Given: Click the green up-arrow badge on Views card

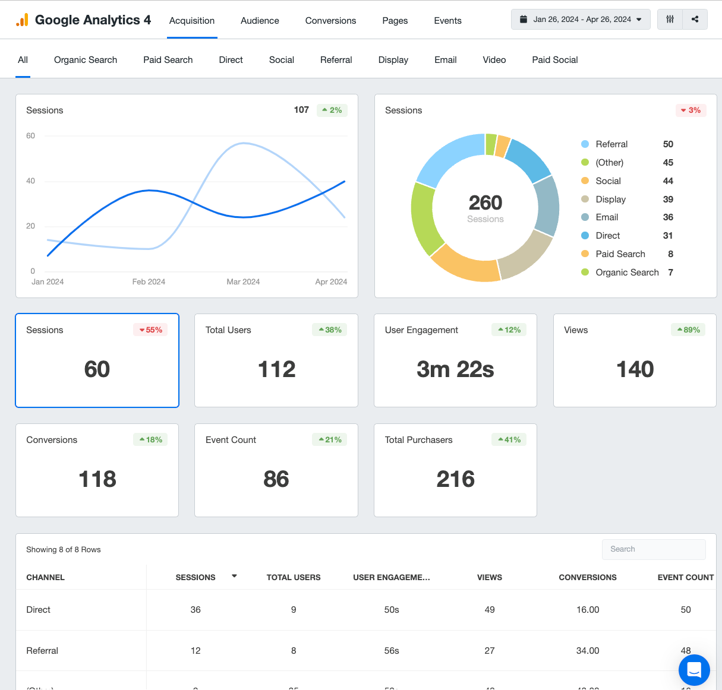Looking at the screenshot, I should (688, 329).
